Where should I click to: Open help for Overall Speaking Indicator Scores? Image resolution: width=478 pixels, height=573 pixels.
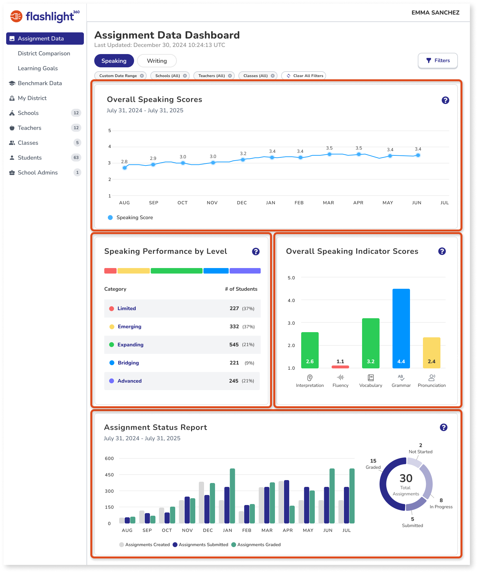click(442, 251)
